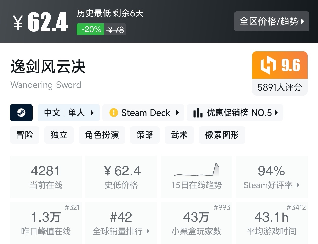Open the Steam platform icon
Viewport: 318px width, 244px height.
(21, 113)
